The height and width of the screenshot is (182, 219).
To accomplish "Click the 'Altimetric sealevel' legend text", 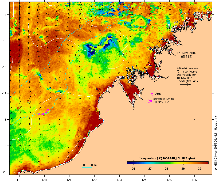I will [187, 68].
